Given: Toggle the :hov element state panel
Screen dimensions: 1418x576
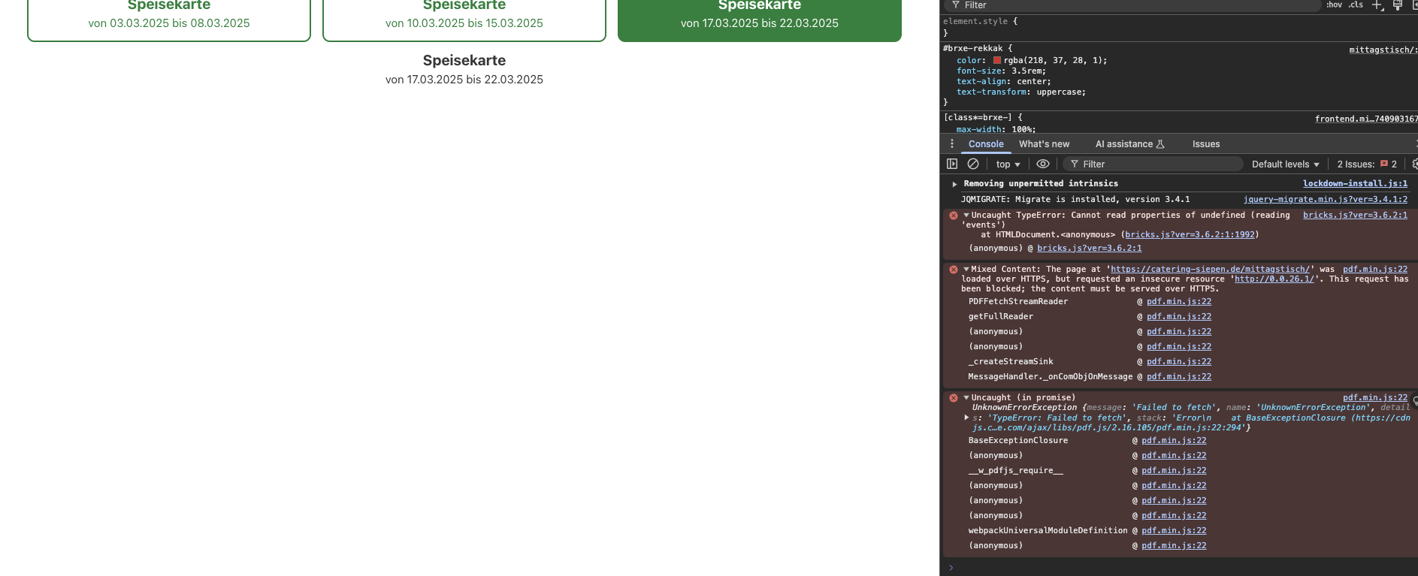Looking at the screenshot, I should click(1334, 5).
